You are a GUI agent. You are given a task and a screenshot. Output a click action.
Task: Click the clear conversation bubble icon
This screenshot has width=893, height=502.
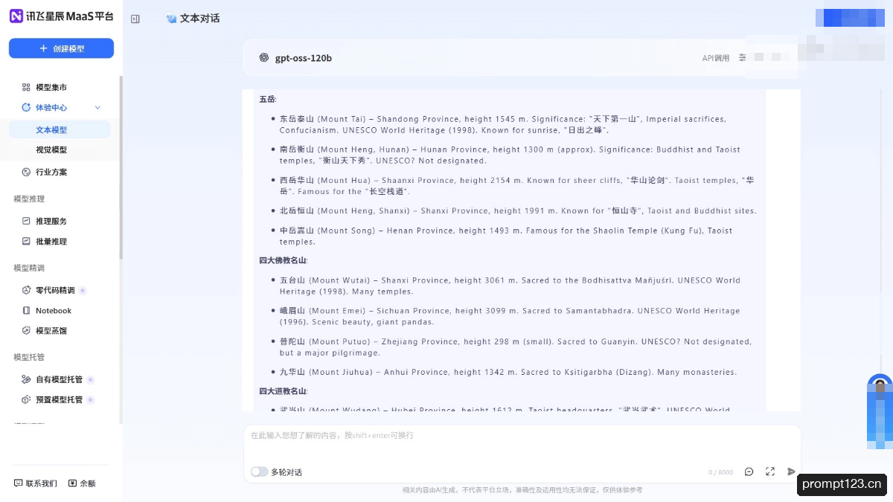749,472
